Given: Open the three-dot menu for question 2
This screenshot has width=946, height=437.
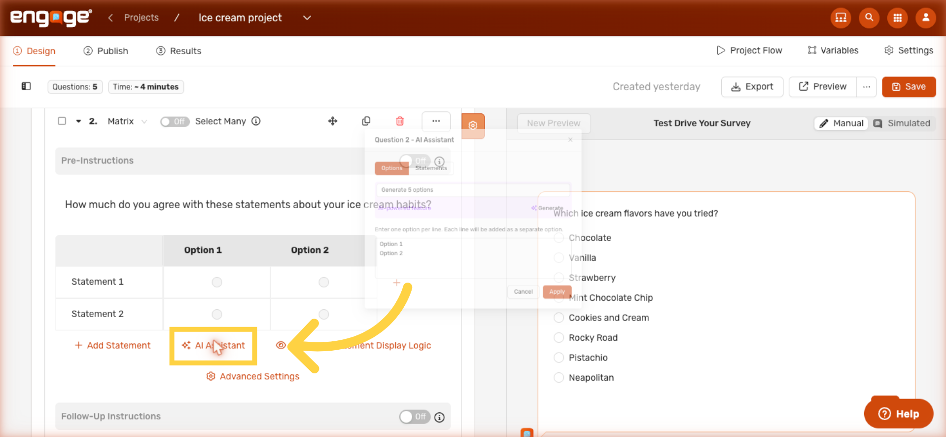Looking at the screenshot, I should click(x=436, y=121).
